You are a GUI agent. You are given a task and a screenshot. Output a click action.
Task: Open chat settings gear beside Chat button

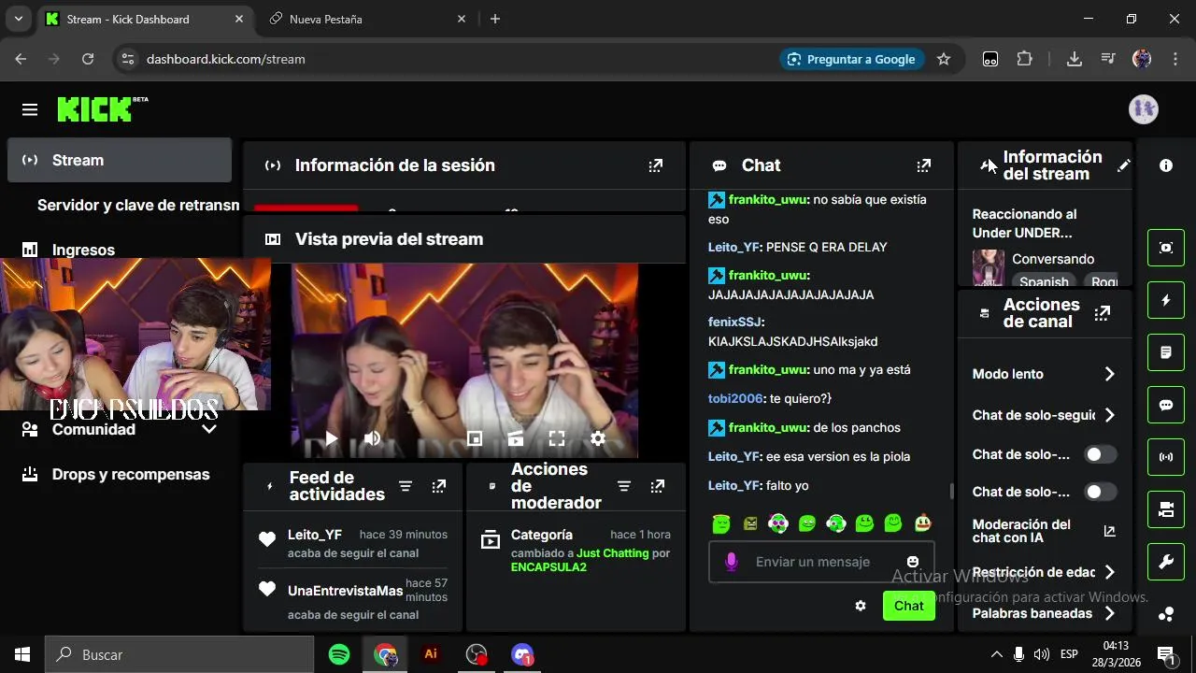(861, 606)
